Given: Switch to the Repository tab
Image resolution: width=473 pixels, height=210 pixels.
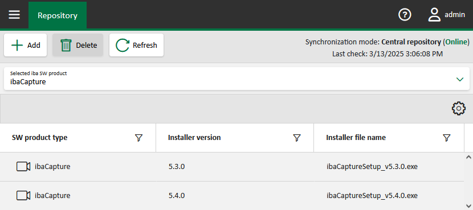Looking at the screenshot, I should tap(58, 15).
